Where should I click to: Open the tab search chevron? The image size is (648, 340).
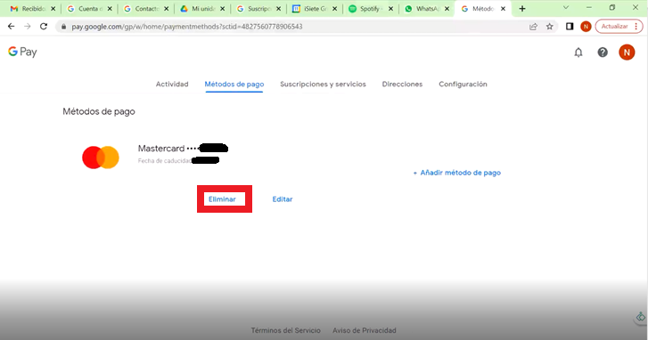[x=566, y=7]
